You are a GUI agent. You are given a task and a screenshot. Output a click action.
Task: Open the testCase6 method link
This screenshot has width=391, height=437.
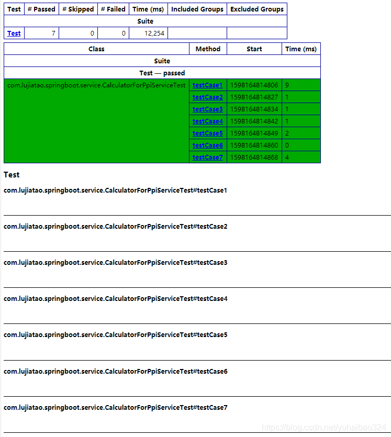[208, 145]
